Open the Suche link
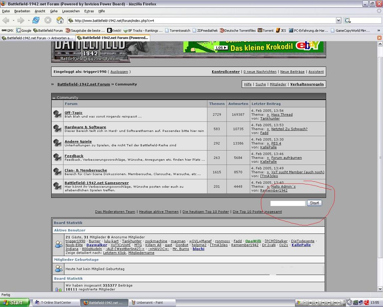The width and height of the screenshot is (383, 307). pos(261,84)
